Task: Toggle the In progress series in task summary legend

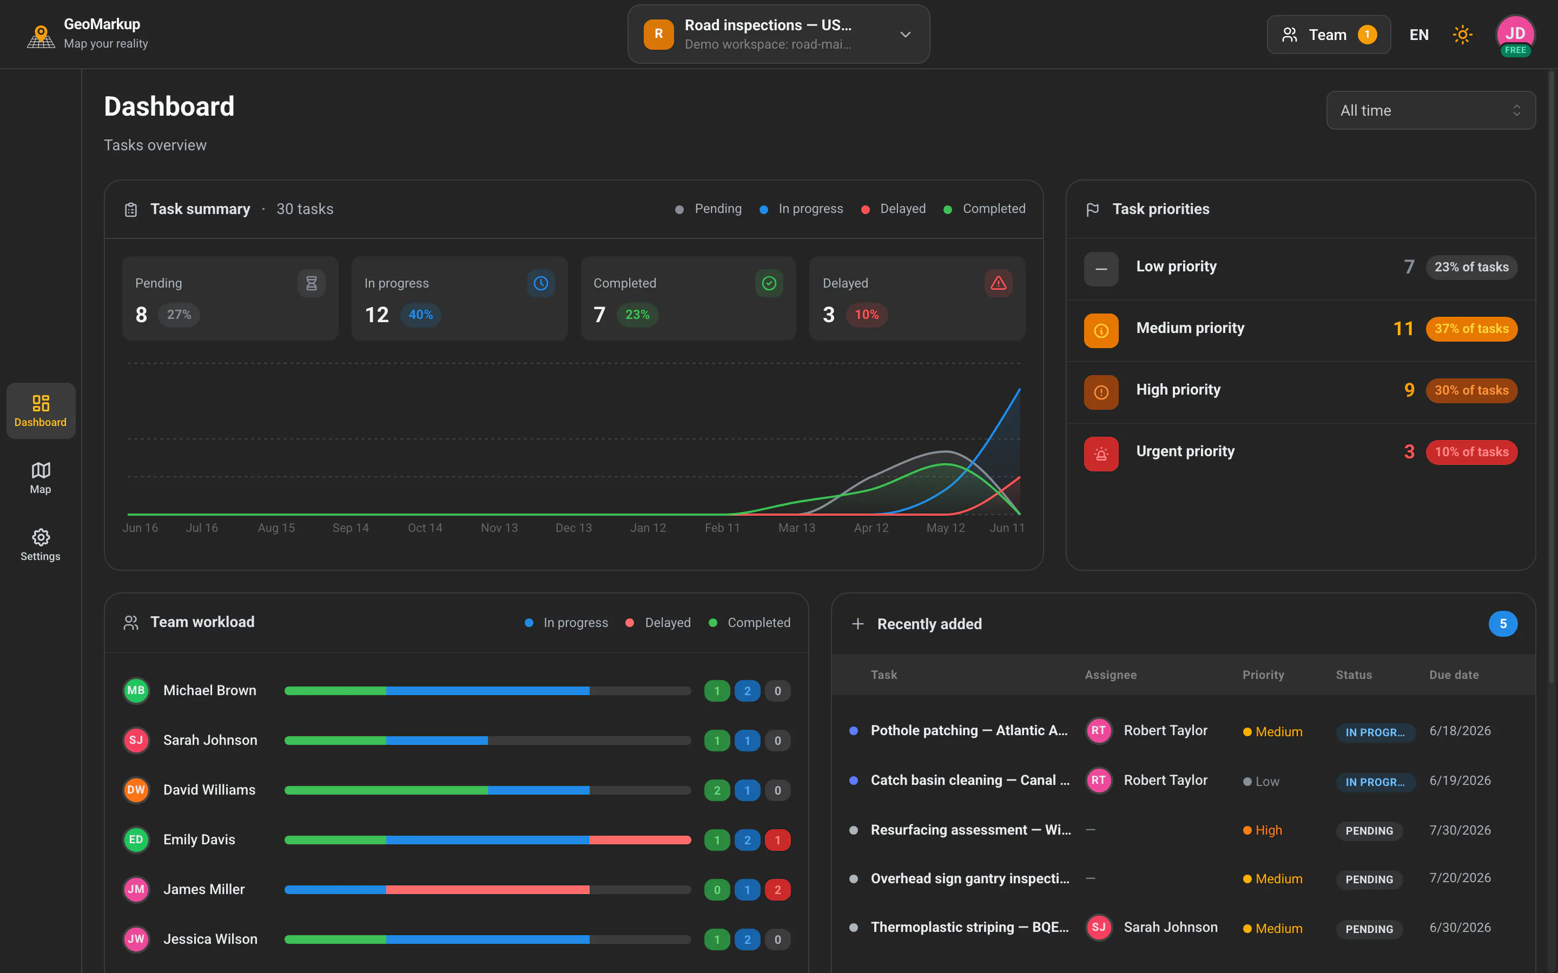Action: 801,209
